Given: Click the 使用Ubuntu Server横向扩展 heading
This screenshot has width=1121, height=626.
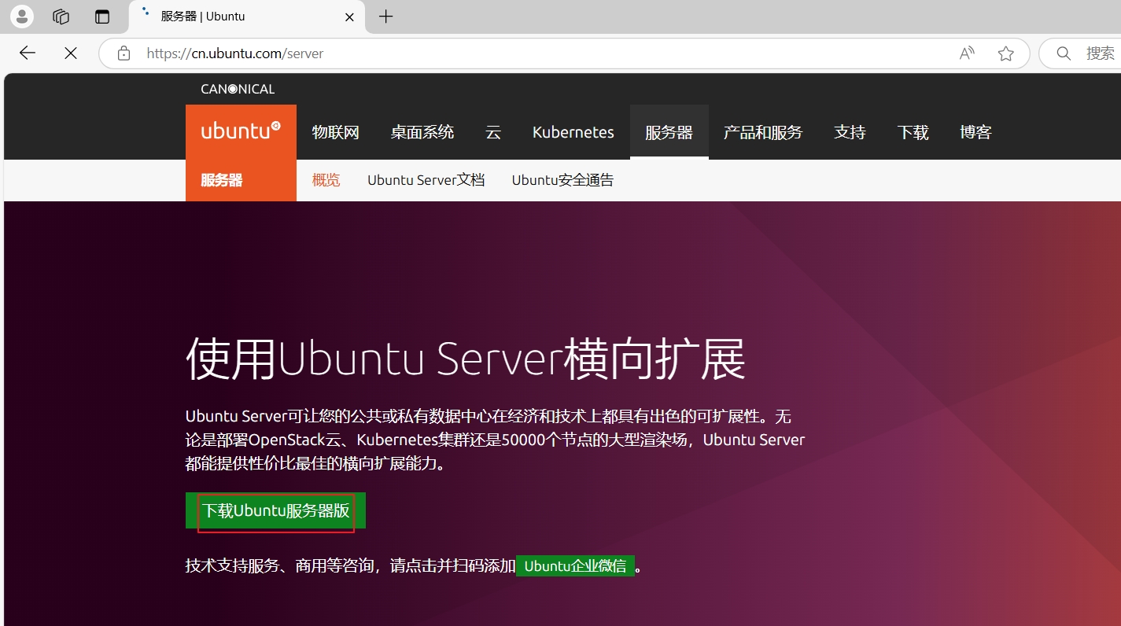Looking at the screenshot, I should [466, 359].
